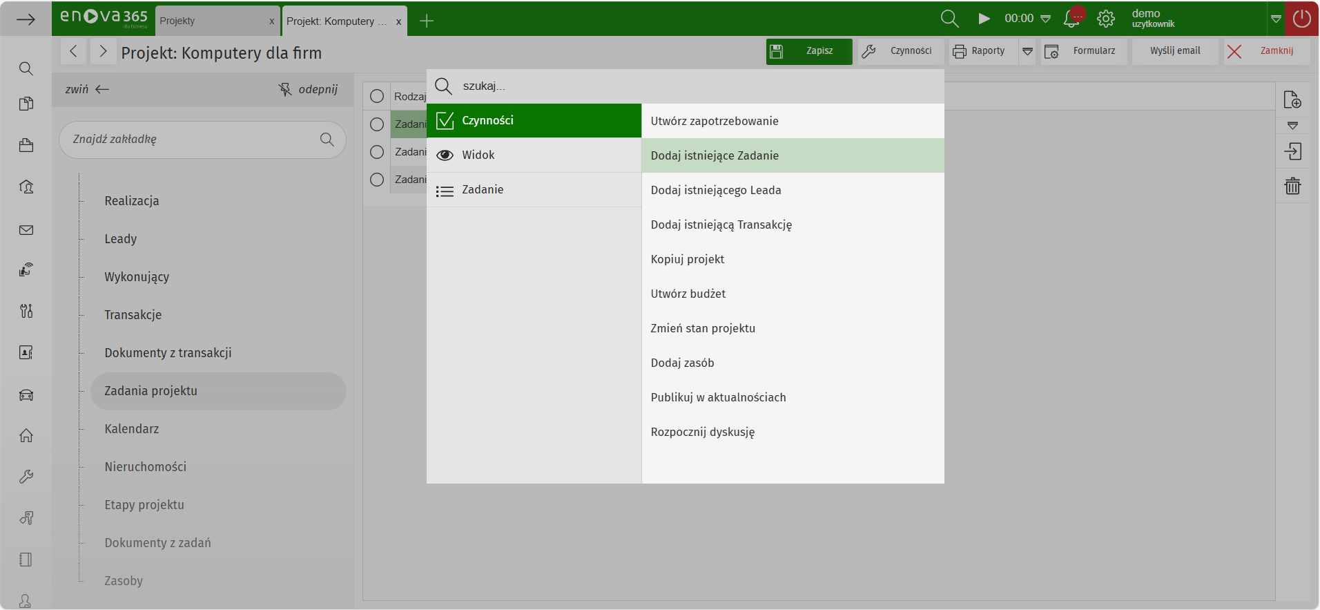Viewport: 1320px width, 610px height.
Task: Select the last Zadanie row radio button
Action: pos(377,180)
